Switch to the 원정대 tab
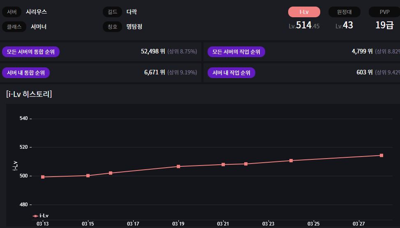This screenshot has width=400, height=228. [x=344, y=12]
